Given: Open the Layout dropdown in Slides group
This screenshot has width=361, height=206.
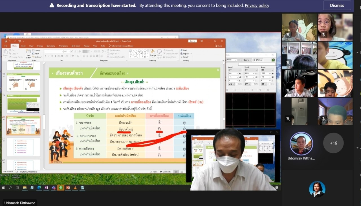Looking at the screenshot, I should point(38,50).
